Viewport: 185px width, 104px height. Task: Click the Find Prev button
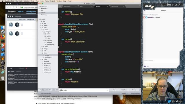pos(124,90)
